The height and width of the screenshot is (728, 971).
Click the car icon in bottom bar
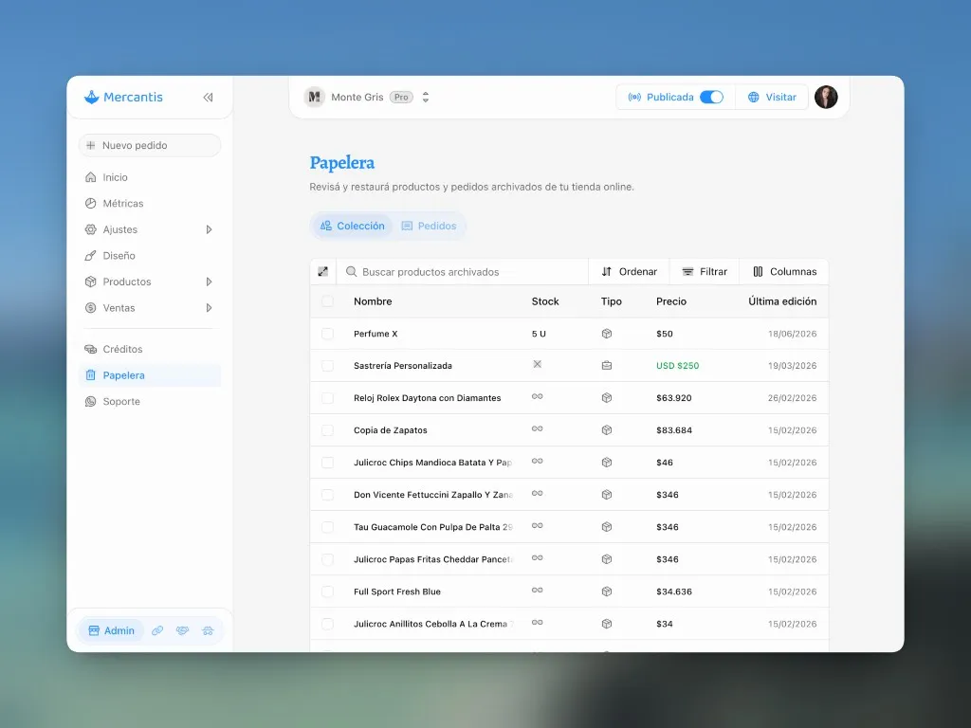(208, 630)
